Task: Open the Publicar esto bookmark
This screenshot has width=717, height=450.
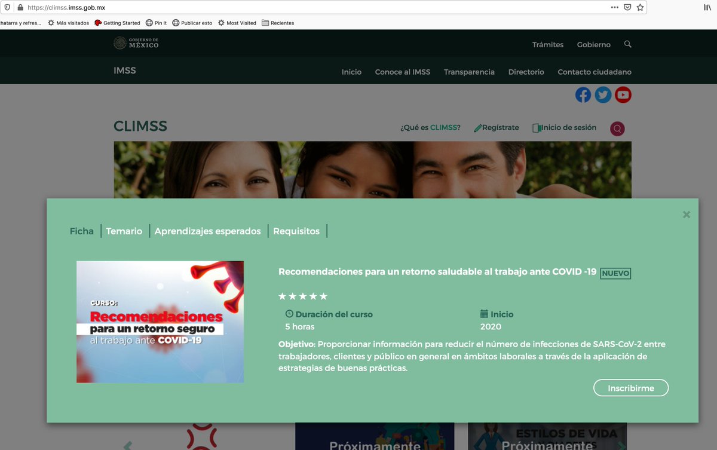Action: click(192, 23)
